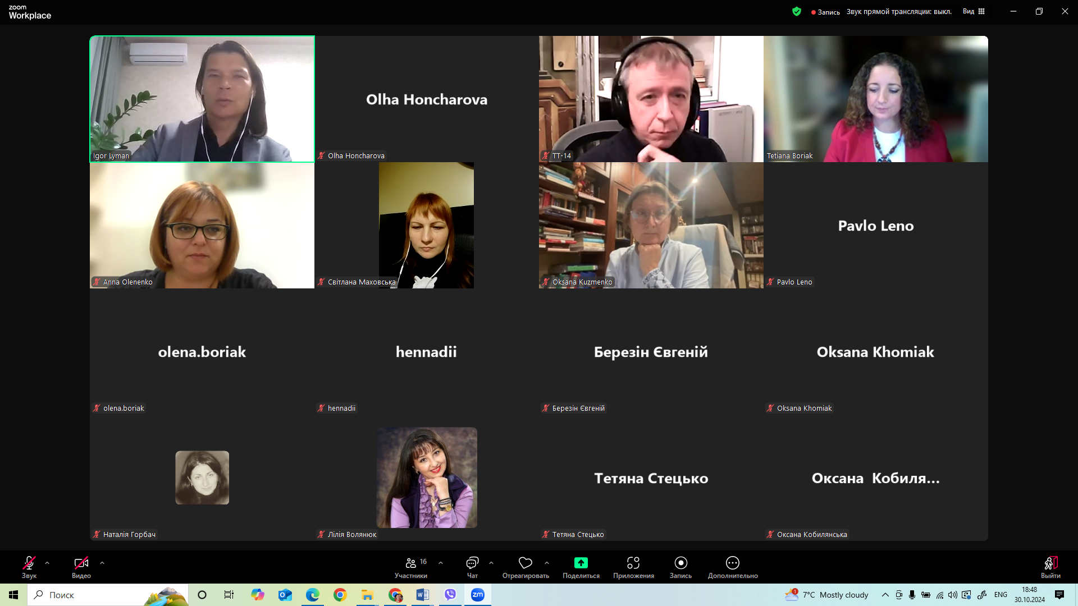
Task: Click the Igor Lyman name label
Action: pyautogui.click(x=111, y=155)
